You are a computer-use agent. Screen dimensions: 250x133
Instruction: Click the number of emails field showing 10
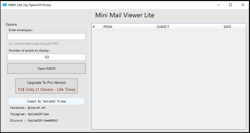pos(47,57)
